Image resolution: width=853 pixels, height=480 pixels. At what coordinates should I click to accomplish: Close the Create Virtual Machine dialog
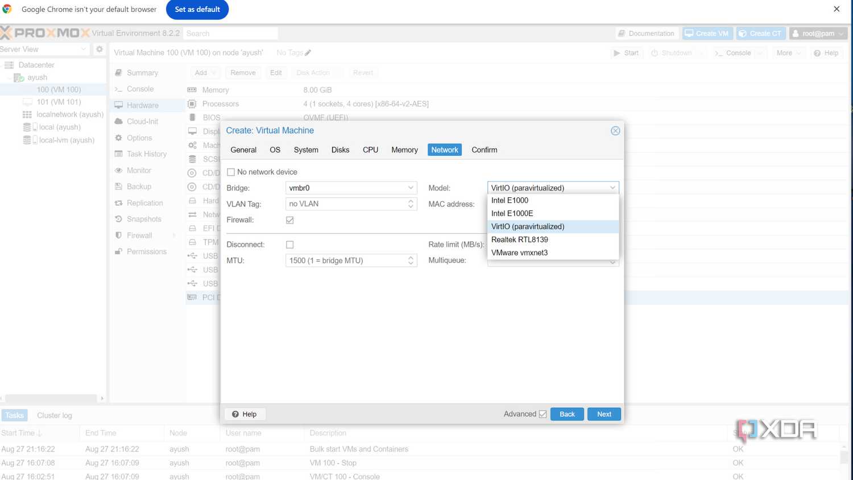615,131
